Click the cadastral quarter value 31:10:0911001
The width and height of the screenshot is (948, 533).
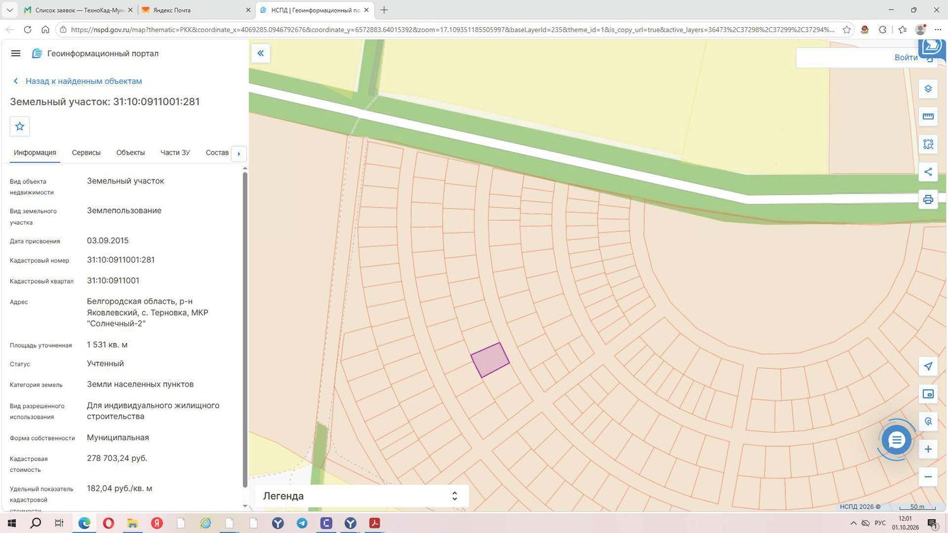click(x=113, y=281)
